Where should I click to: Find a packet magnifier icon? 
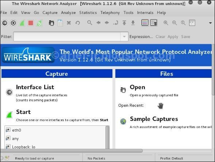tap(90, 23)
